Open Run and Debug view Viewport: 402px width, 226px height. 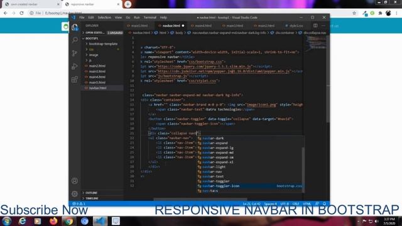[x=75, y=67]
